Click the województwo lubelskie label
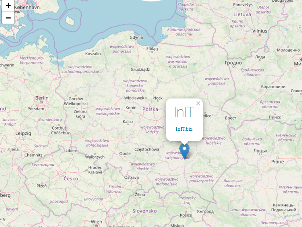The width and height of the screenshot is (302, 227). [x=214, y=141]
